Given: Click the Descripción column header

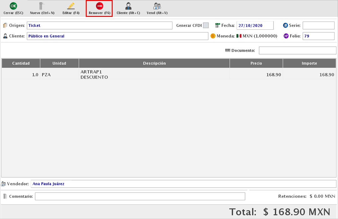Looking at the screenshot, I should coord(154,63).
